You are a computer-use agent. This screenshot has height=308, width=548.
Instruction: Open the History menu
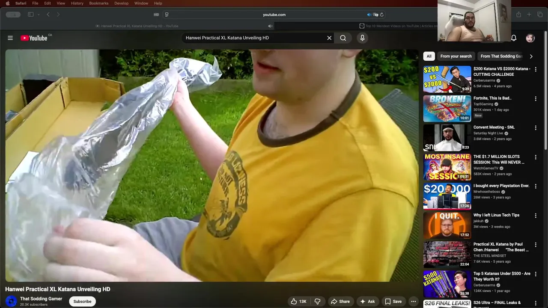tap(77, 3)
